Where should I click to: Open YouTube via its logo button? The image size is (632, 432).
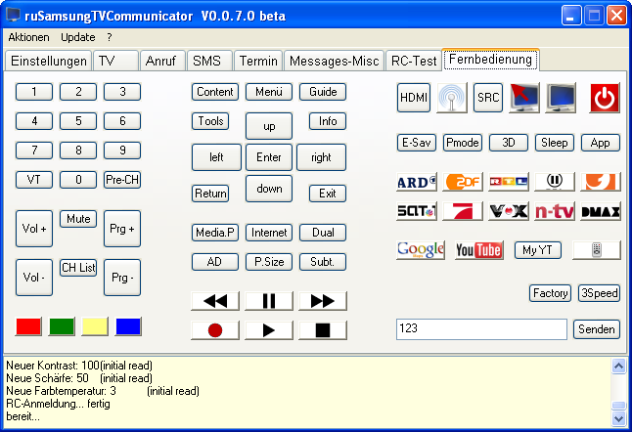pyautogui.click(x=479, y=250)
